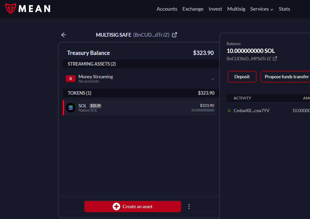Click the Mean logo

point(28,9)
